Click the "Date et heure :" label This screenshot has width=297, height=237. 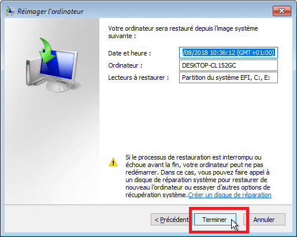point(129,53)
